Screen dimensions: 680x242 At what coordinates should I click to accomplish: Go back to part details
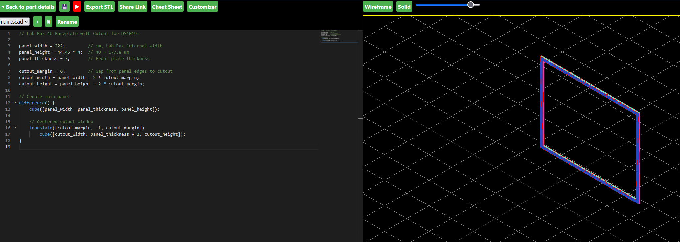(28, 7)
